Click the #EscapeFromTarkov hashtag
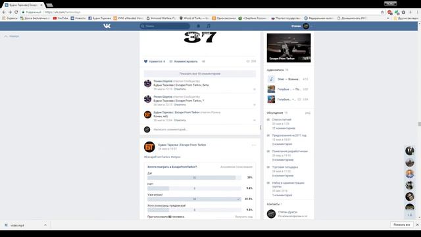The height and width of the screenshot is (237, 421). (157, 157)
